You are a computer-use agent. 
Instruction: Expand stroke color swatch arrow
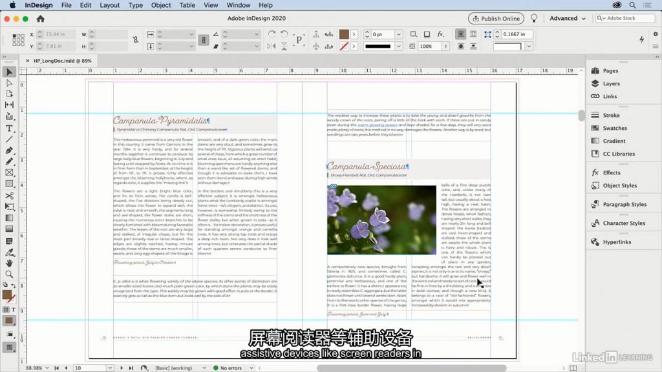click(x=354, y=46)
